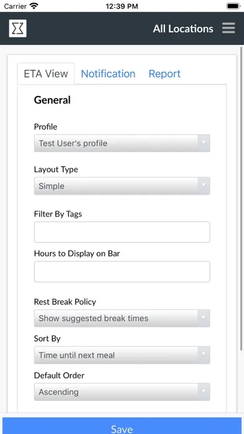This screenshot has height=434, width=244.
Task: Tap the Wi-Fi status icon
Action: click(34, 6)
